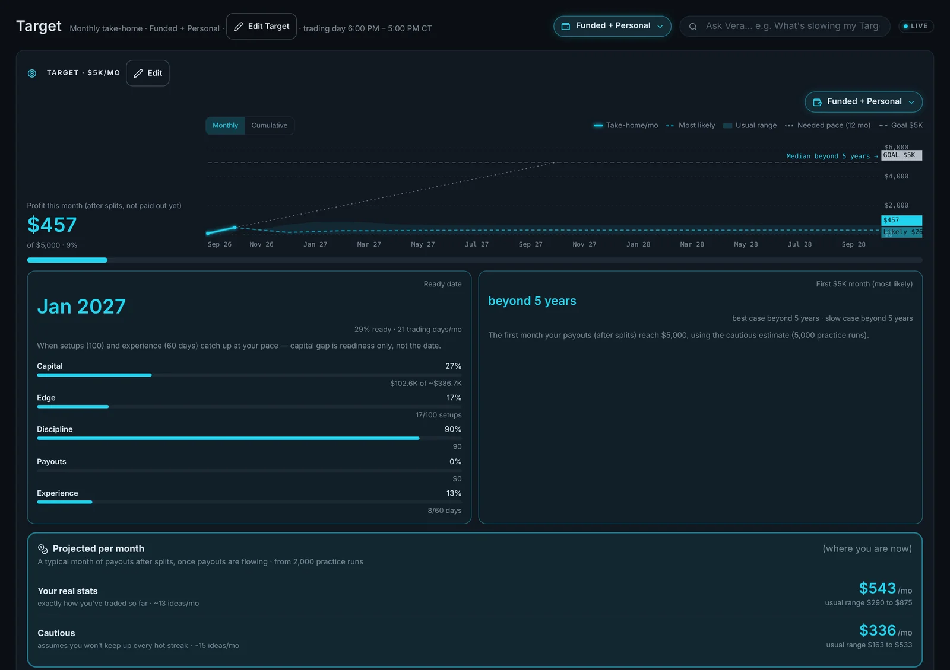Click Edit next to TARGET · $5K/MO

coord(148,74)
